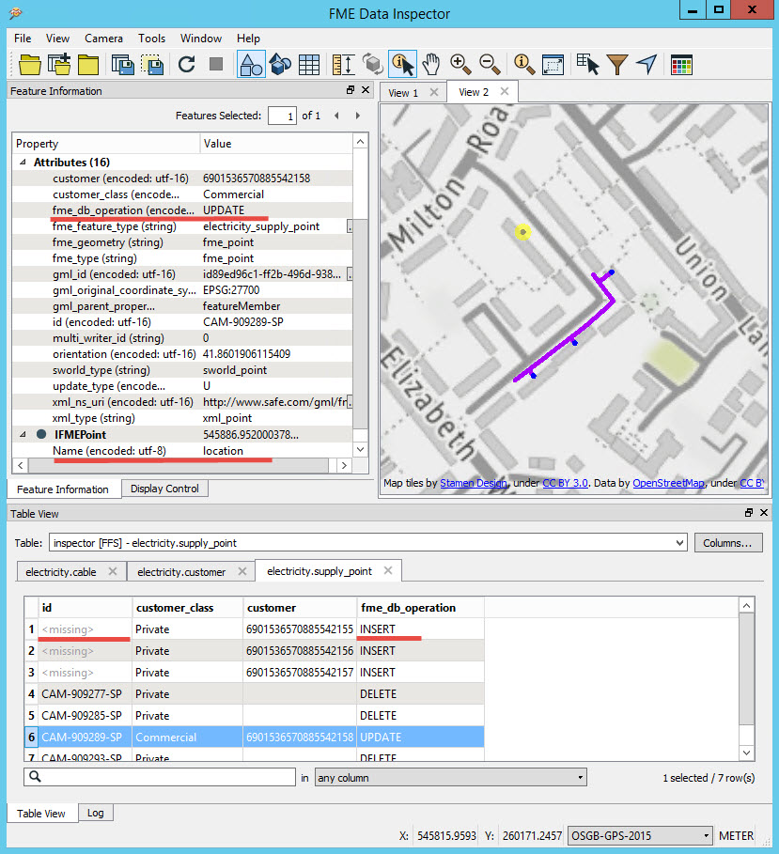Screen dimensions: 779x854
Task: Toggle the 2D view shapes icon
Action: (x=251, y=64)
